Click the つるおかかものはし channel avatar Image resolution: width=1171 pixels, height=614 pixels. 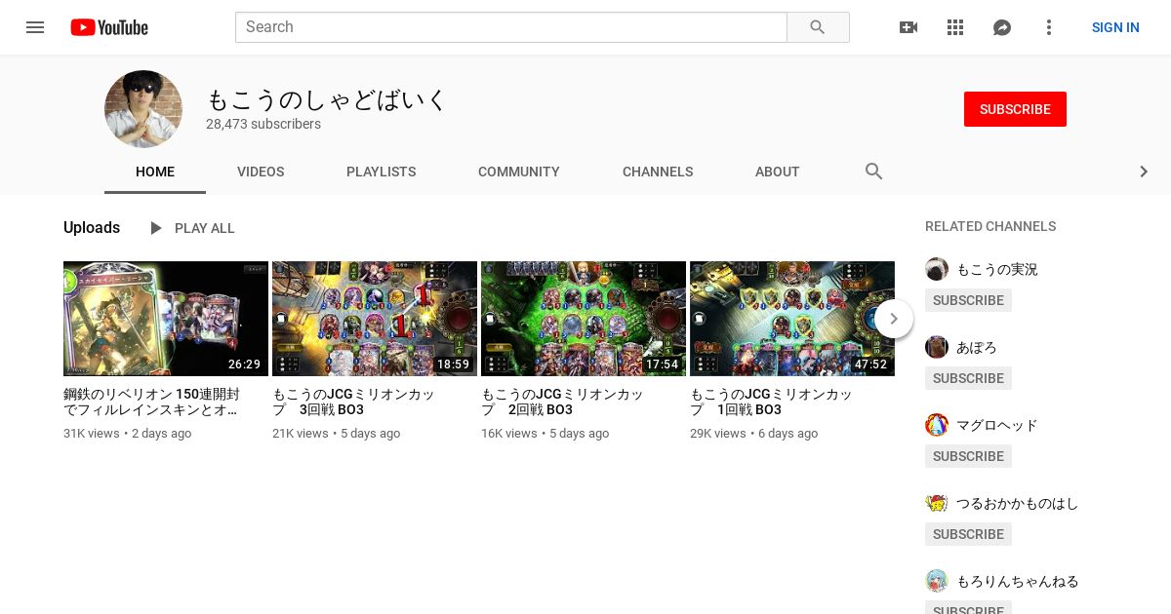[x=937, y=503]
